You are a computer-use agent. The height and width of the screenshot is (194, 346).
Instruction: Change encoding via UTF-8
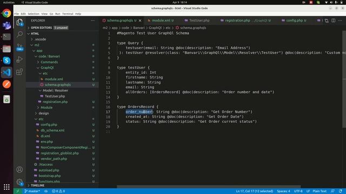tap(298, 191)
